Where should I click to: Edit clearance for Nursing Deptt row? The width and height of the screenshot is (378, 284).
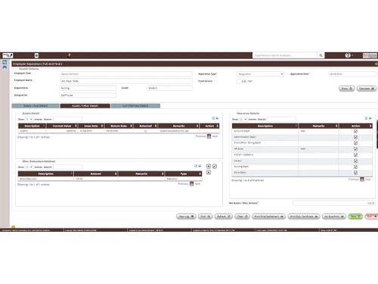355,167
